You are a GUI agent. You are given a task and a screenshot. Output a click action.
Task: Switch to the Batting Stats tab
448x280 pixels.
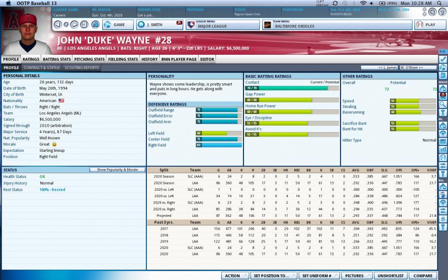57,59
